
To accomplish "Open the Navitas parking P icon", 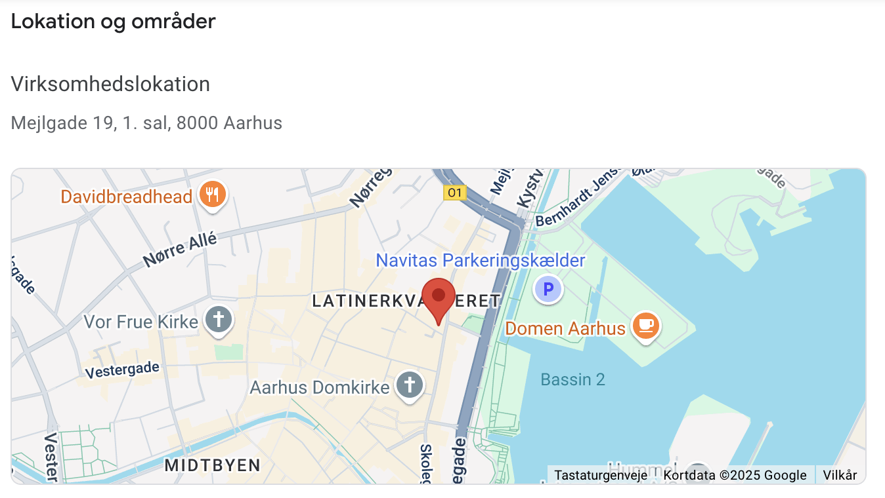I will coord(548,289).
